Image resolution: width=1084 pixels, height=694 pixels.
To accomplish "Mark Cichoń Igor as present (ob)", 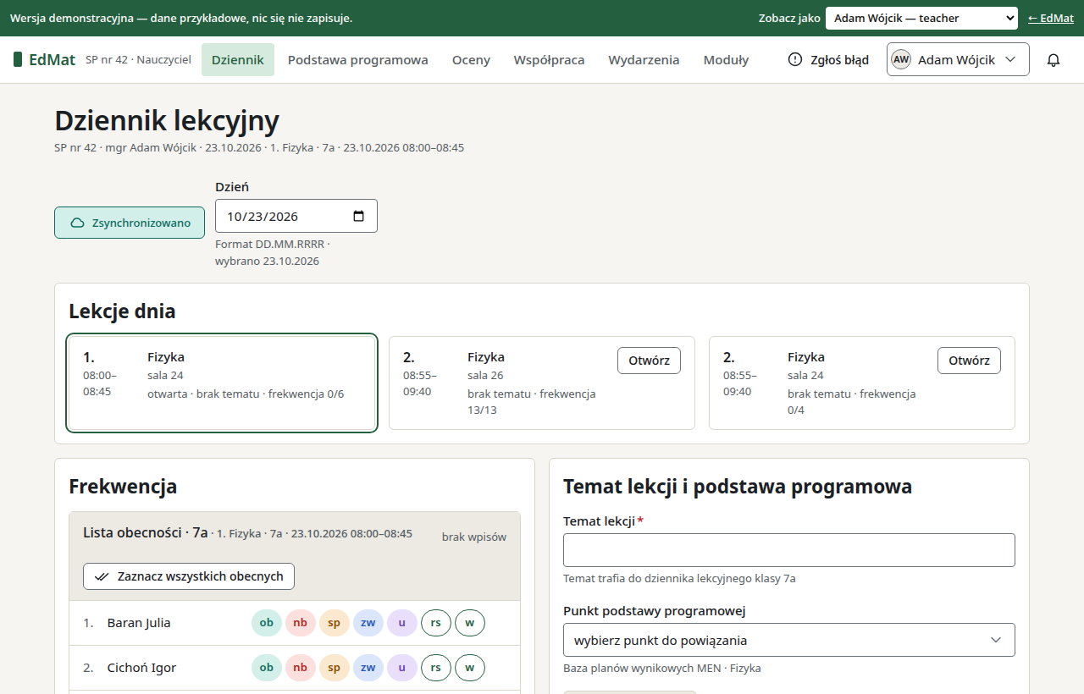I will 267,668.
